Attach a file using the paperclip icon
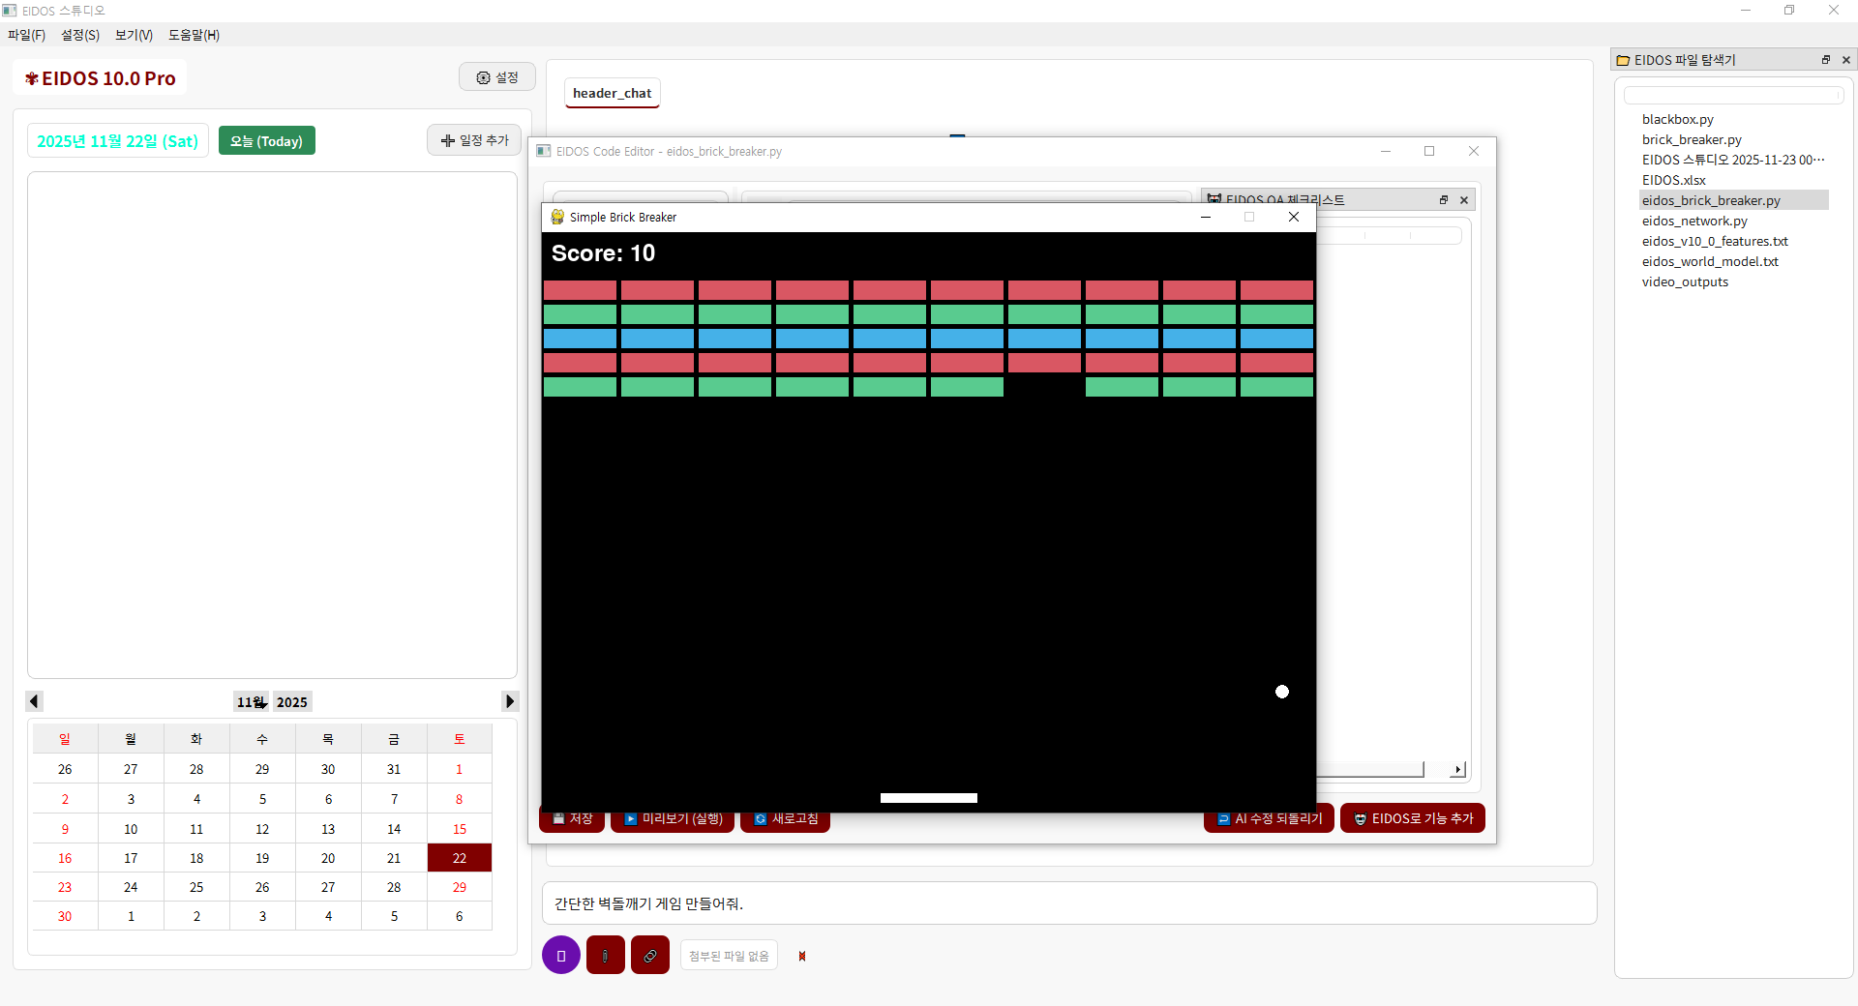 [605, 956]
